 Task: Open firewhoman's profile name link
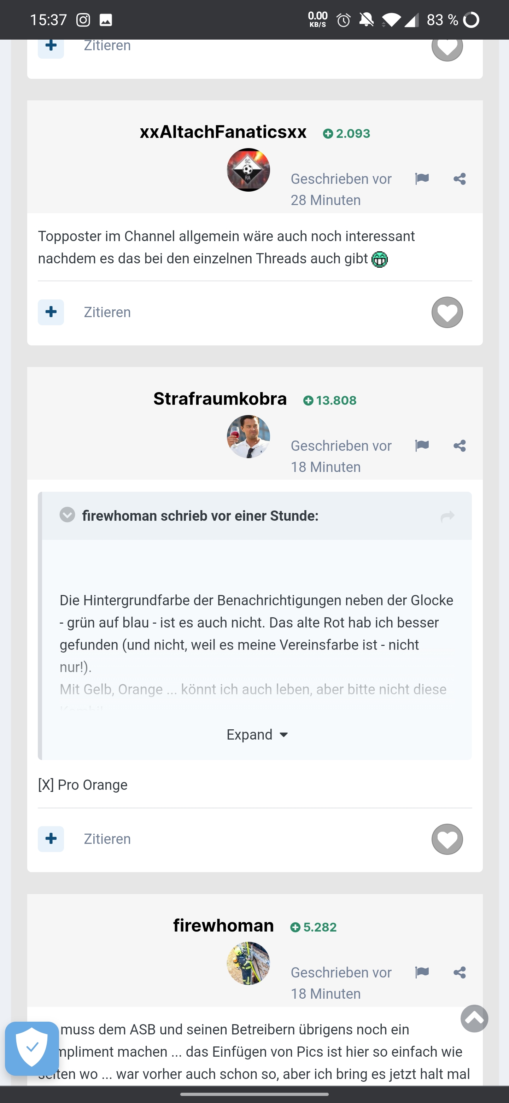coord(223,925)
